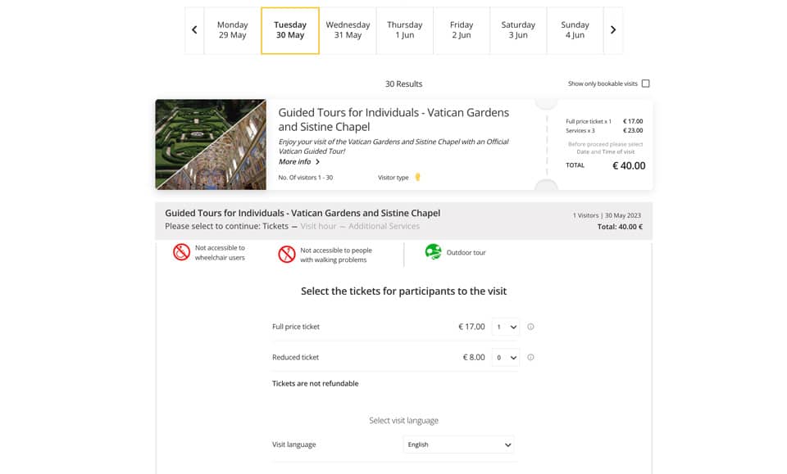Open the Visit language English dropdown
787x474 pixels.
coord(457,445)
